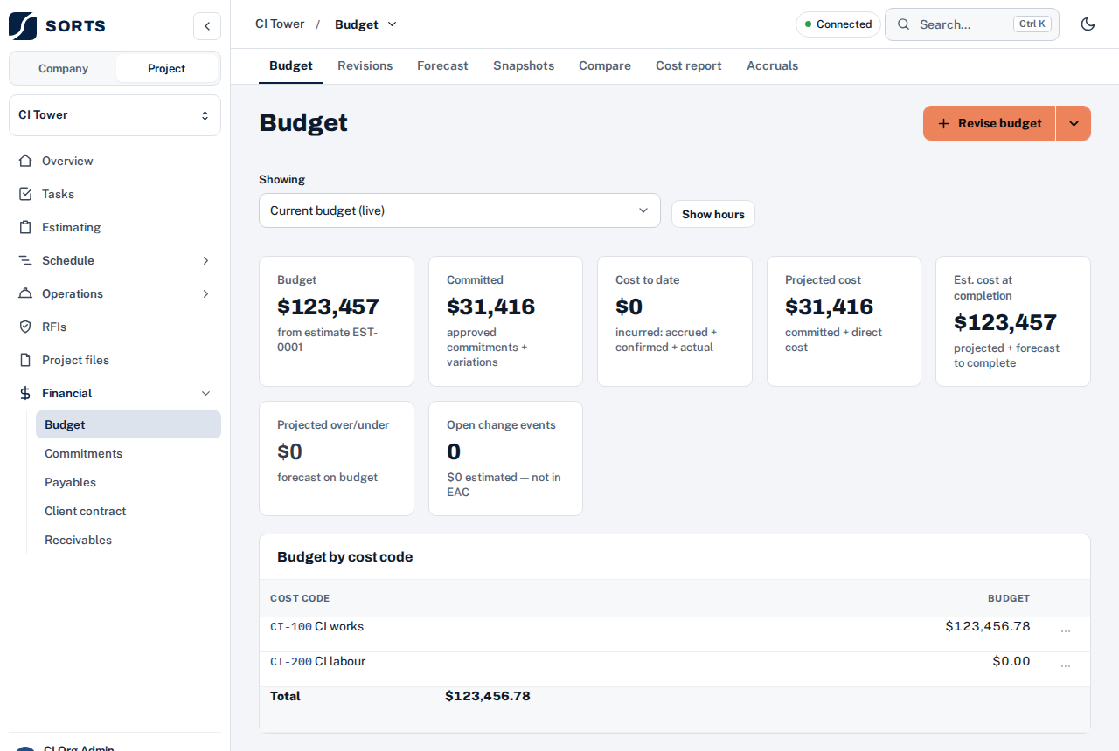Open Revise budget dropdown arrow
Viewport: 1119px width, 751px height.
pos(1074,123)
